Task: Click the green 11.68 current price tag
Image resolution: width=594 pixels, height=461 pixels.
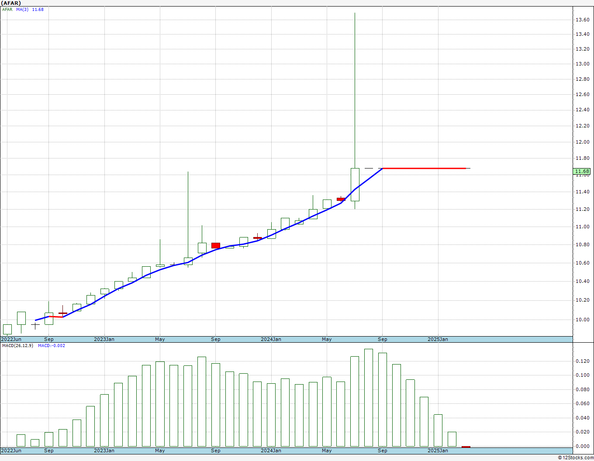Action: tap(582, 171)
